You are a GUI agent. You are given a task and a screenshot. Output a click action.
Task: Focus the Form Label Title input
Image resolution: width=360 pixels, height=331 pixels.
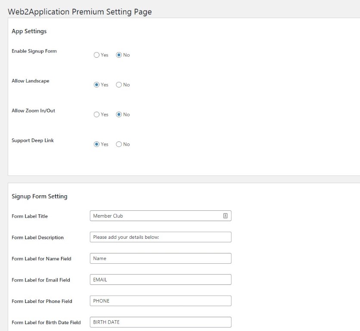[x=161, y=216]
